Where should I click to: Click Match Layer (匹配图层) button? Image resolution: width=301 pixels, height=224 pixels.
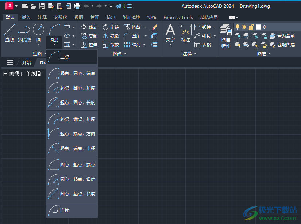pos(282,45)
